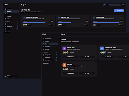129x96 pixels.
Task: Click the search magnifier icon in Projects window
Action: click(104, 5)
